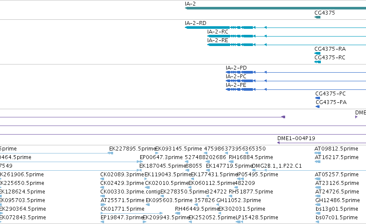
Task: Click the 527488202686 feature label
Action: [206, 157]
